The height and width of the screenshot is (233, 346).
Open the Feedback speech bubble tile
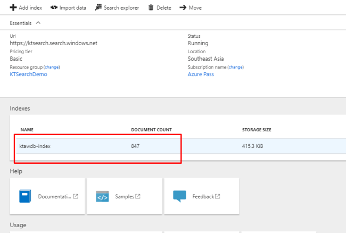coord(180,196)
